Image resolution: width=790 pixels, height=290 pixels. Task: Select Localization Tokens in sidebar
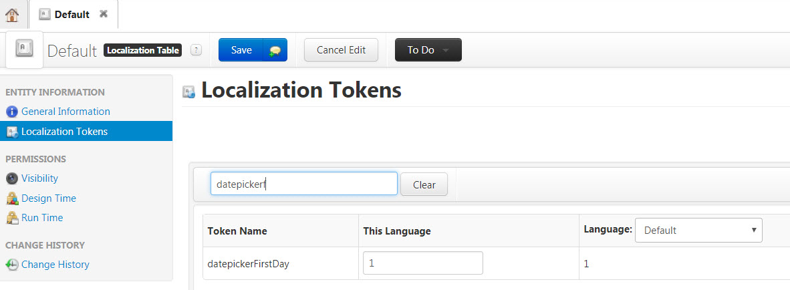click(x=64, y=132)
